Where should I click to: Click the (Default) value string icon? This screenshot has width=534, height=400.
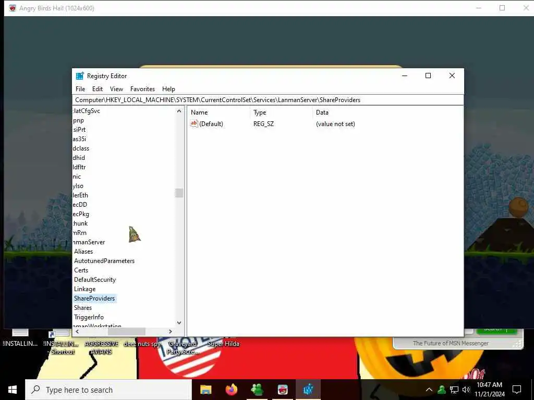click(194, 123)
